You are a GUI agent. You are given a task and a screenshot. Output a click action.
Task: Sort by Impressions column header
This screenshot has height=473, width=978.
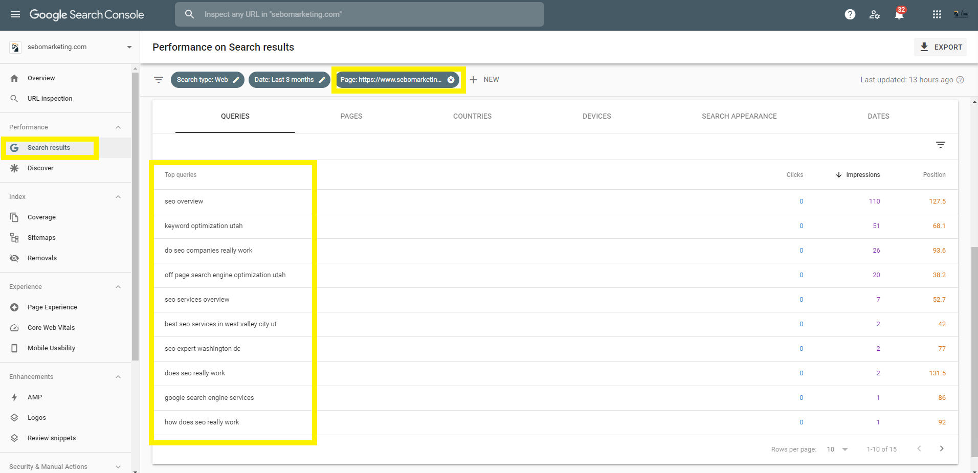pos(858,175)
